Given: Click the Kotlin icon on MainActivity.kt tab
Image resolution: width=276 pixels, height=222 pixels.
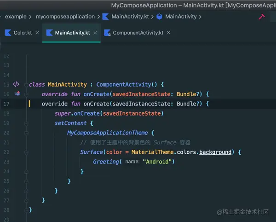Looking at the screenshot, I should pyautogui.click(x=49, y=33).
